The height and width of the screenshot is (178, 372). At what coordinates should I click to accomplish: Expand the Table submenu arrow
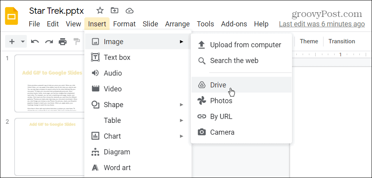[182, 121]
